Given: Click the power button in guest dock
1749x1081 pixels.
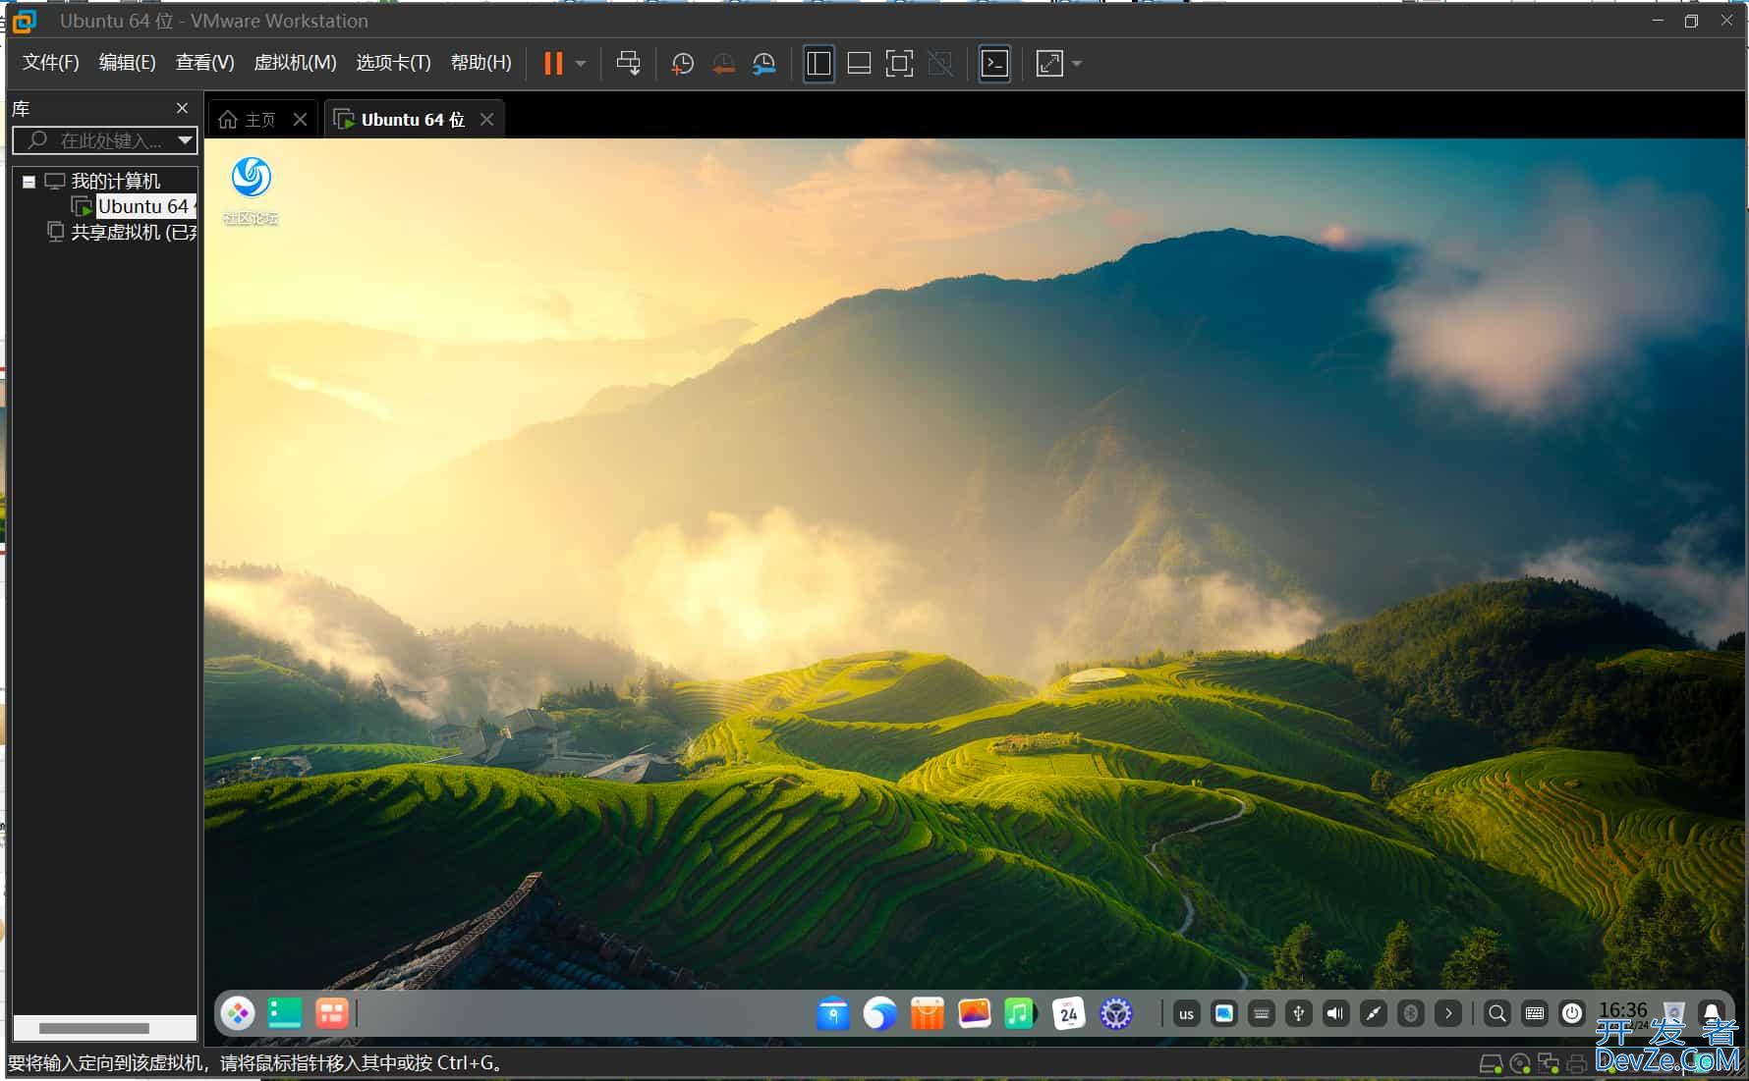Looking at the screenshot, I should coord(1571,1014).
